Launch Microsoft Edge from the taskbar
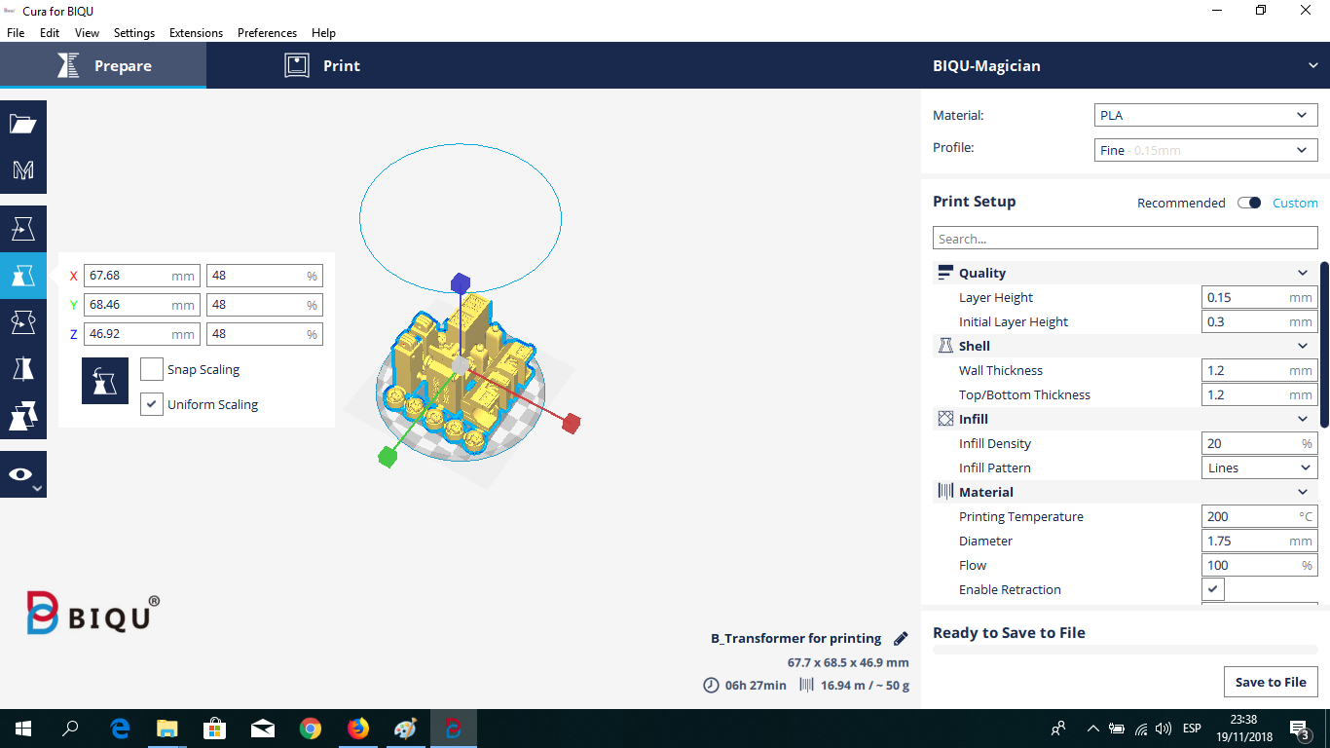This screenshot has height=748, width=1330. [120, 729]
